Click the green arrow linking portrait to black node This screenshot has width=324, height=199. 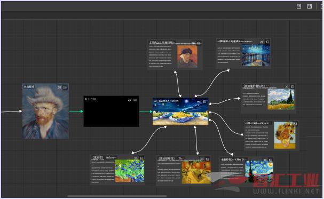76,112
